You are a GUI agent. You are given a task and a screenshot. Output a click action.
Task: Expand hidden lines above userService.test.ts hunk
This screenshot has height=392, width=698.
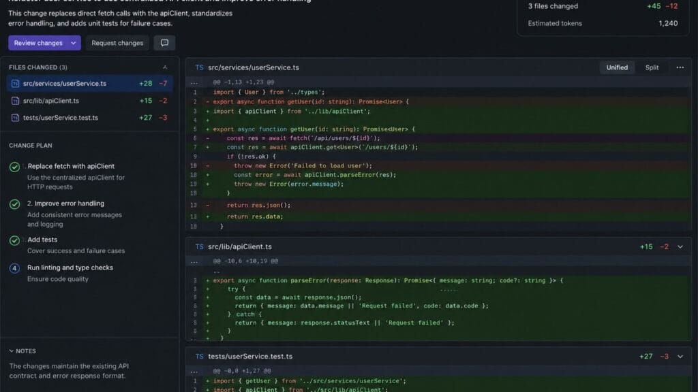click(194, 371)
